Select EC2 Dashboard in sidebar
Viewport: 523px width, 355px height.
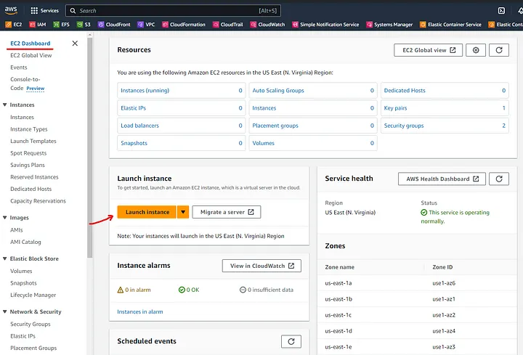click(x=30, y=44)
